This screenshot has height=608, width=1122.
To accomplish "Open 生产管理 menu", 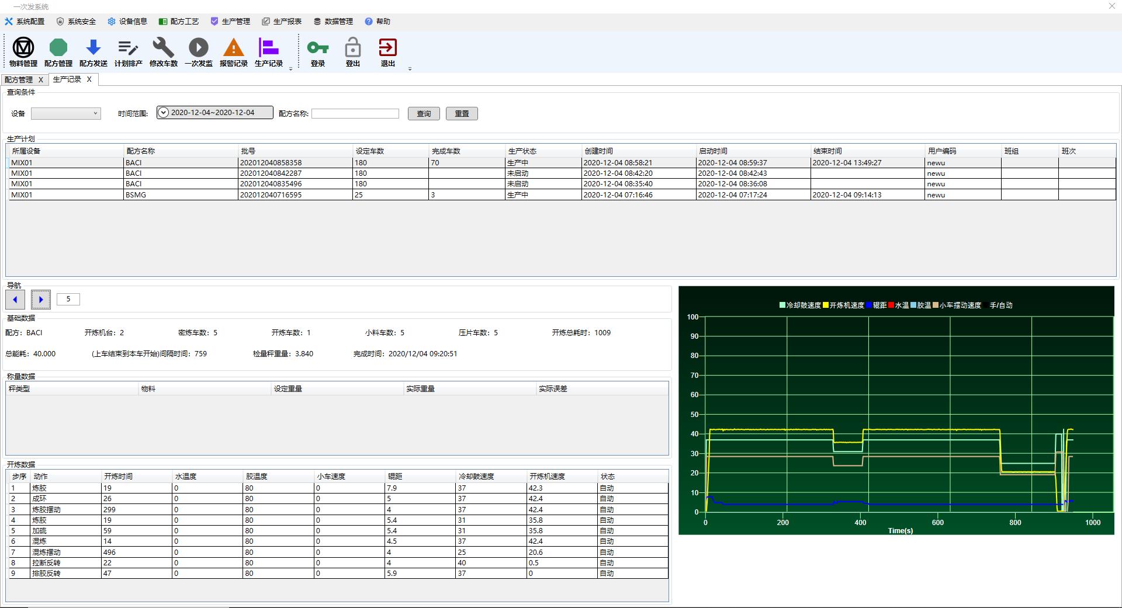I will pos(230,22).
